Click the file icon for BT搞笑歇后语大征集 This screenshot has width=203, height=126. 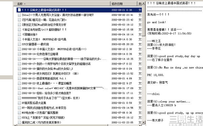click(19, 103)
